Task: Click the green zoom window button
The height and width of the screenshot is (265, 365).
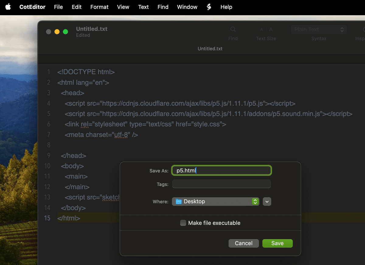Action: pos(65,32)
